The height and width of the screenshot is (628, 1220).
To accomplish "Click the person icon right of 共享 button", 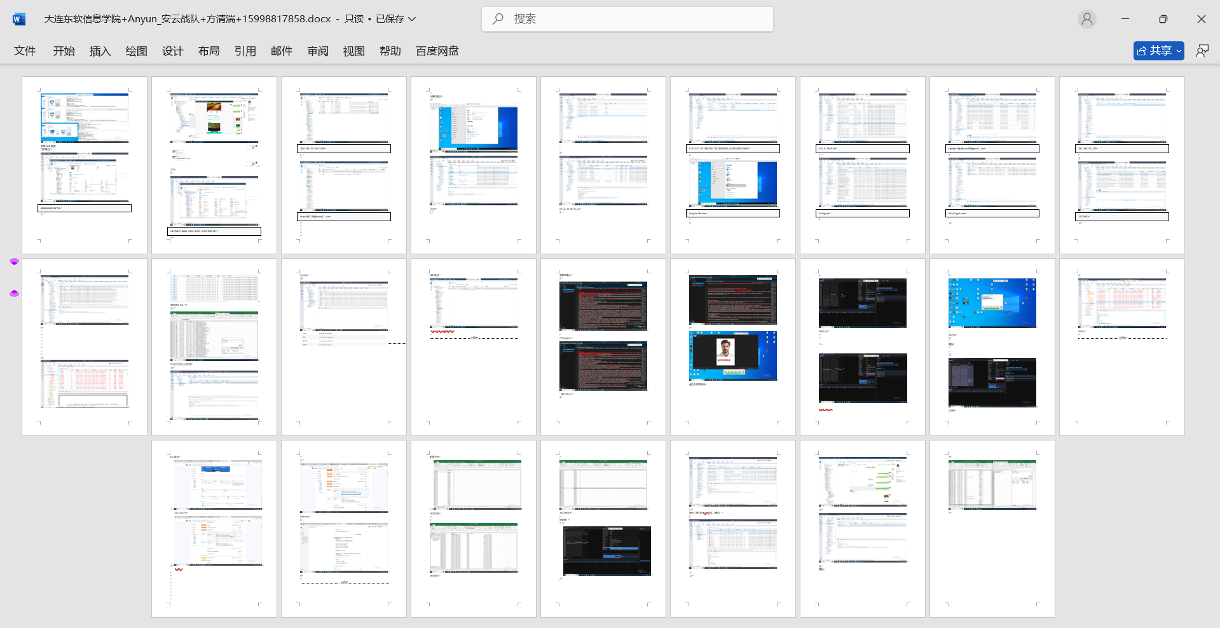I will [x=1202, y=51].
